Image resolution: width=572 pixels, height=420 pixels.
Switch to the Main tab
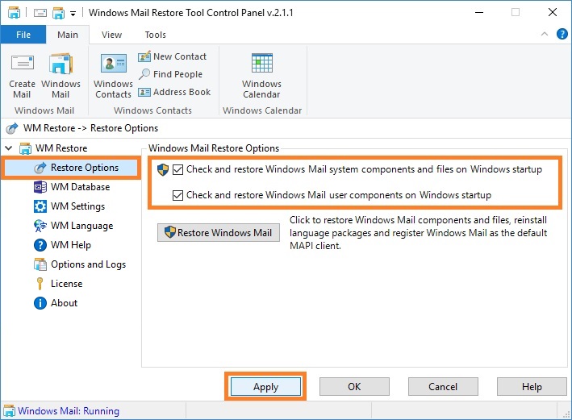tap(68, 35)
